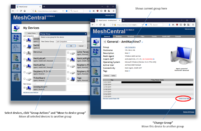The width and height of the screenshot is (201, 131).
Task: Click back arrow beside General - AmtMachine7
Action: click(105, 42)
